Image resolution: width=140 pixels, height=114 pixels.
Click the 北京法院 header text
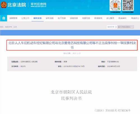tap(17, 5)
